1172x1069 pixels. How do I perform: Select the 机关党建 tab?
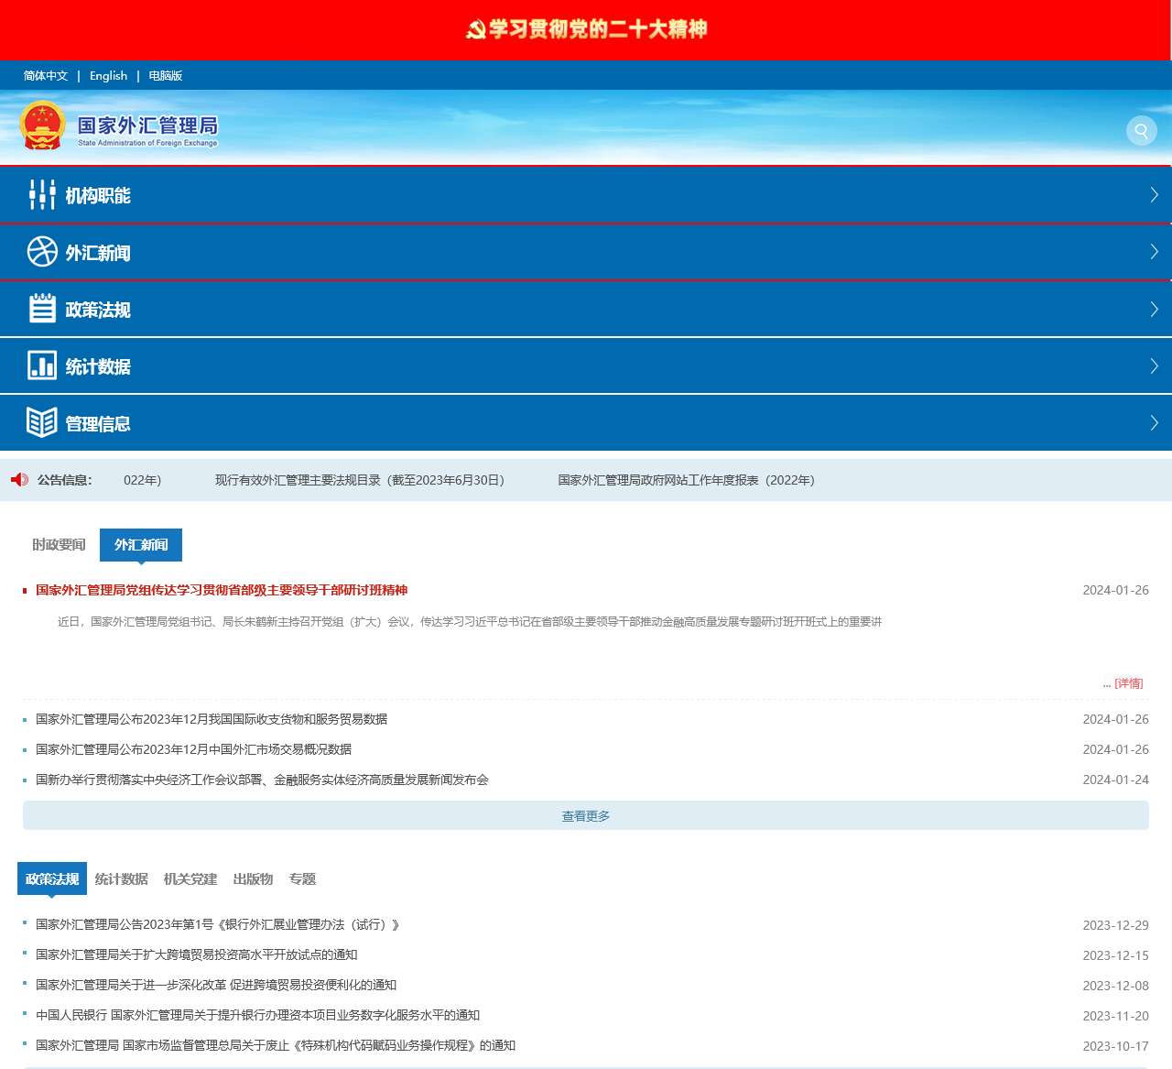pyautogui.click(x=190, y=879)
